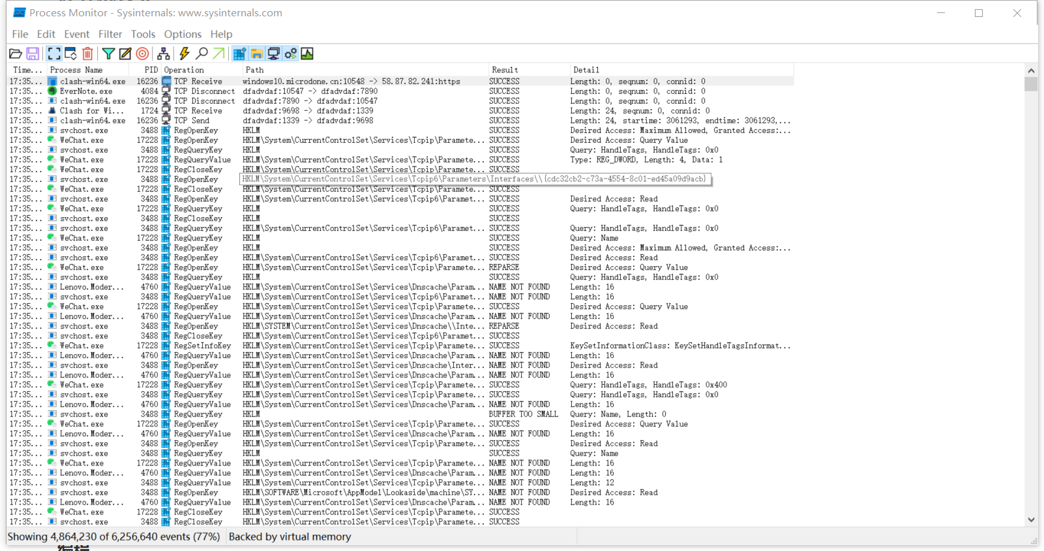Toggle the Autoscroll icon

[x=70, y=53]
